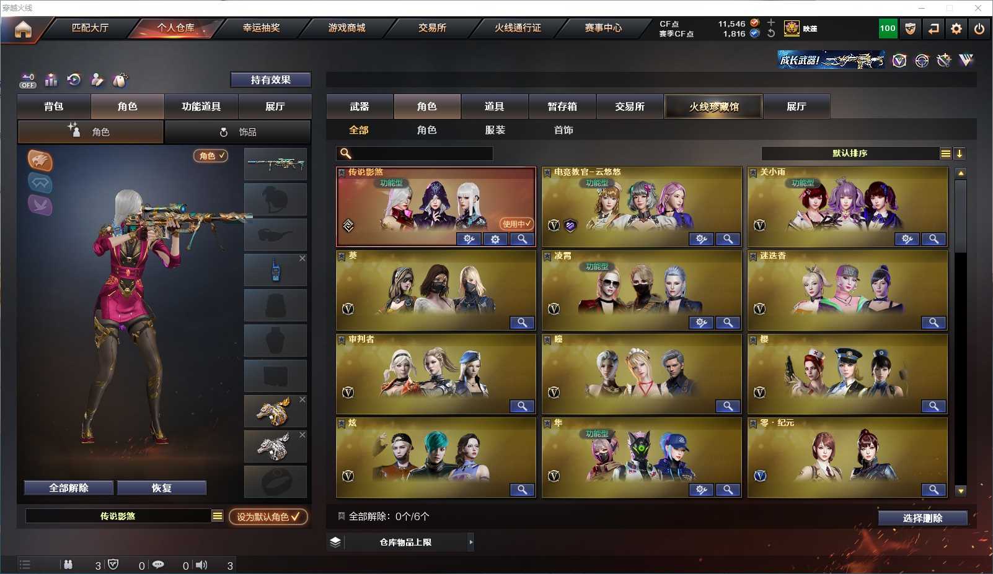
Task: Toggle 设为默认角色 checkbox button
Action: pyautogui.click(x=268, y=516)
